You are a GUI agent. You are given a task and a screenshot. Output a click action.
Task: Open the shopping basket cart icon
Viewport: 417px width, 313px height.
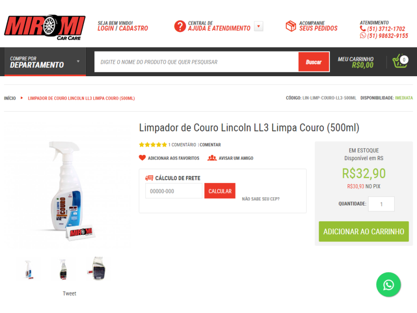[x=400, y=61]
